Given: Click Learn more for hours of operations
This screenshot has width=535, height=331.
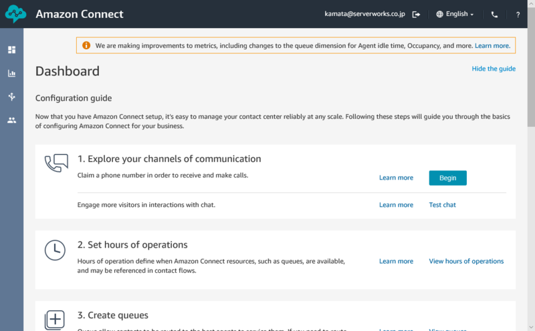Looking at the screenshot, I should pos(396,261).
